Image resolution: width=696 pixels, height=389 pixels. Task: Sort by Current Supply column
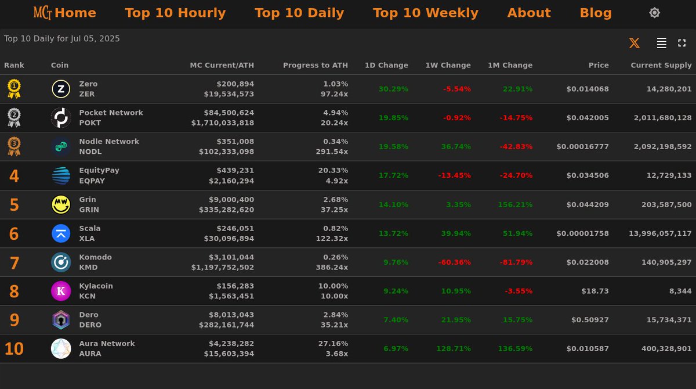point(661,65)
